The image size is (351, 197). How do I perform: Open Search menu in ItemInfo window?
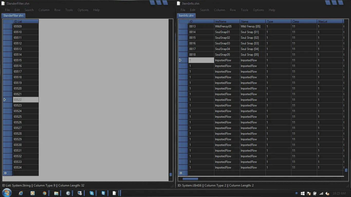tap(205, 10)
